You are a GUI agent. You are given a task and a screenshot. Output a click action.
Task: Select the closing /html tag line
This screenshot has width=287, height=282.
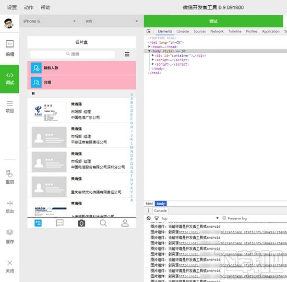154,73
